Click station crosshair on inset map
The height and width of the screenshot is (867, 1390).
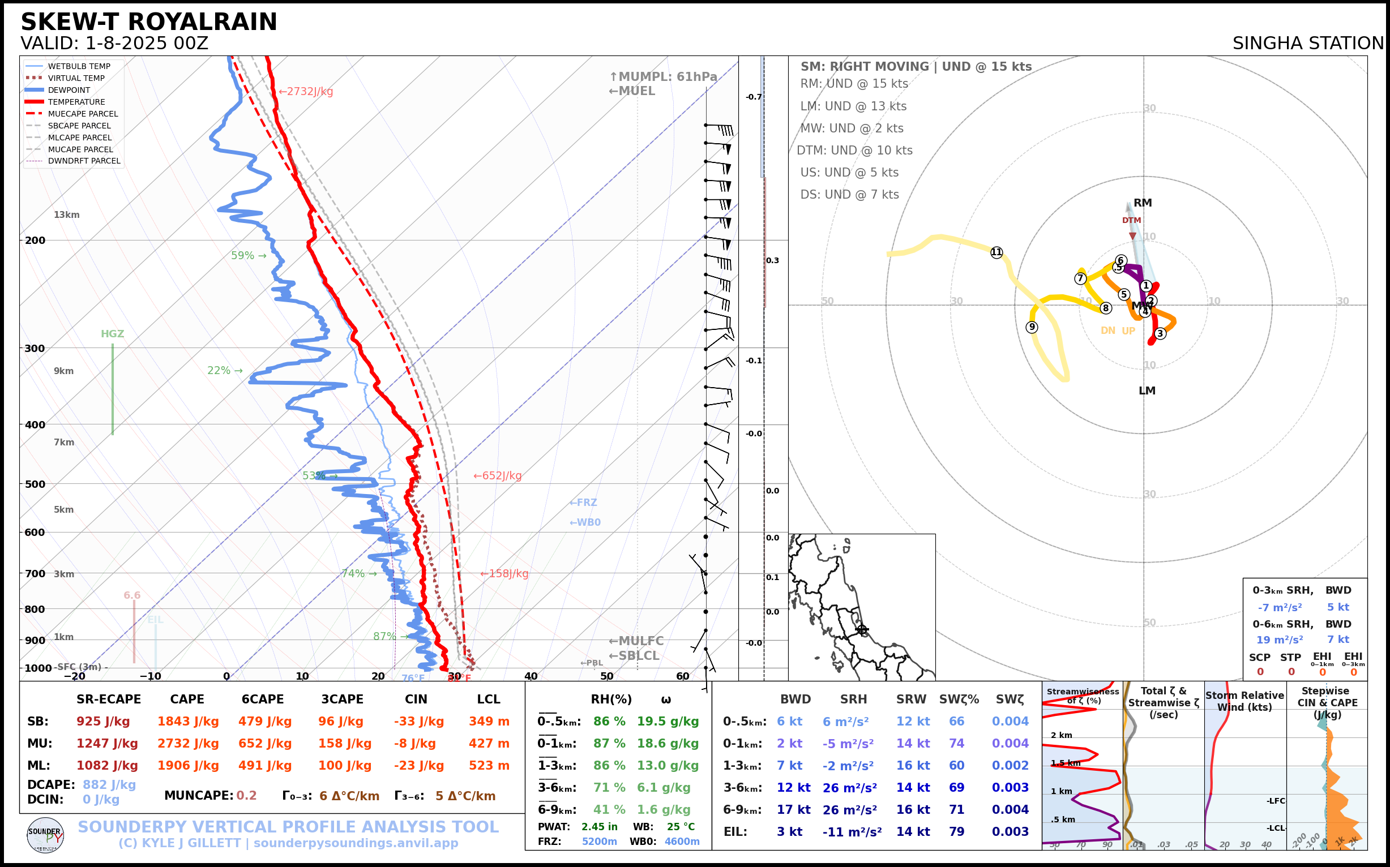tap(862, 630)
